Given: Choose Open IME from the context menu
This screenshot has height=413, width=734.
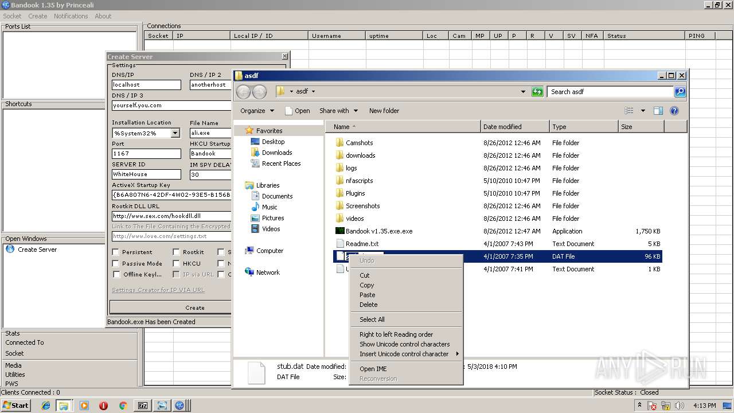Looking at the screenshot, I should tap(373, 369).
